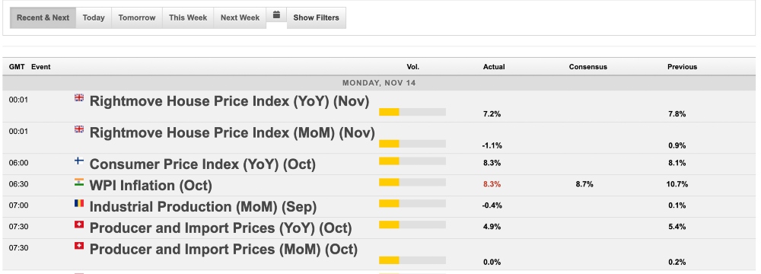The image size is (761, 274).
Task: Click the 8.7% consensus value
Action: point(584,184)
